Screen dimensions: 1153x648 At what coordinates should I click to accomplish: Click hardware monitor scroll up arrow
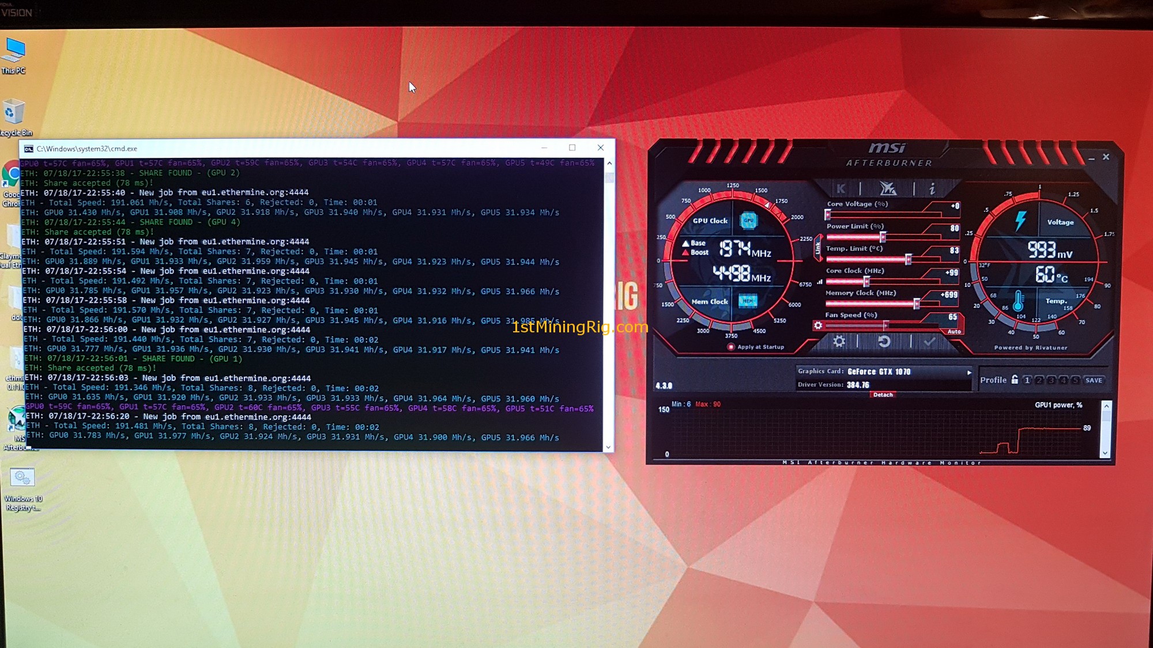point(1106,406)
